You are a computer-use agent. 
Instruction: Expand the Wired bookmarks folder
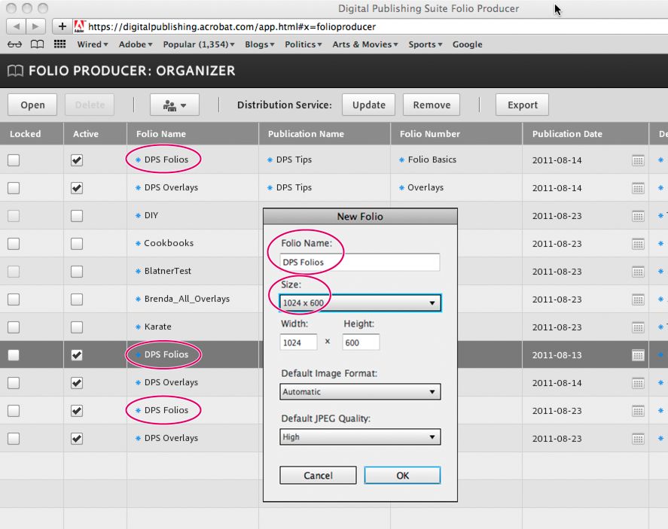[x=93, y=44]
